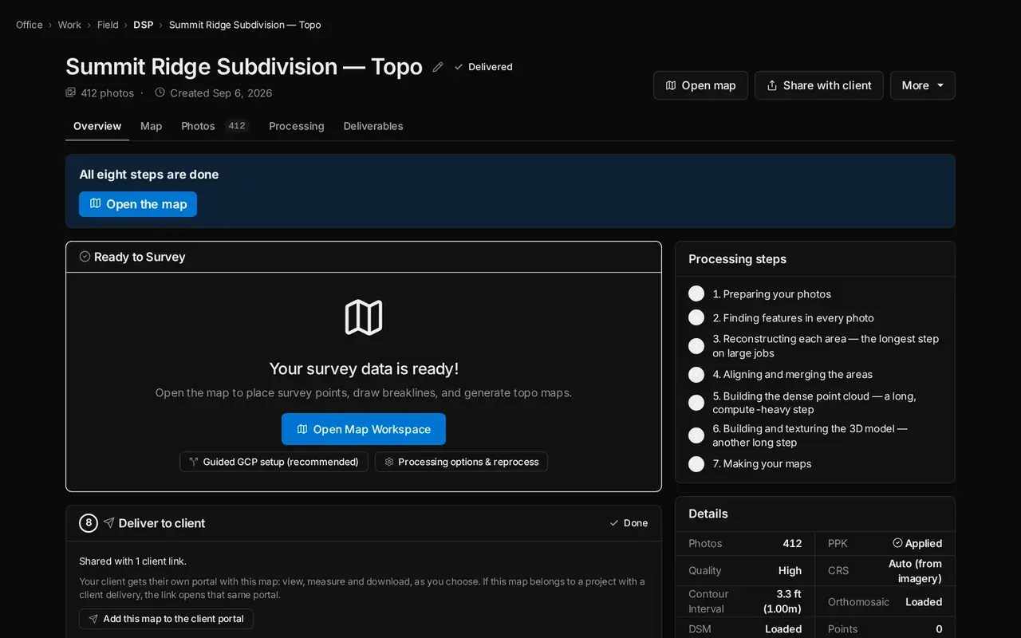Image resolution: width=1021 pixels, height=638 pixels.
Task: Click Share with client button
Action: pos(819,85)
